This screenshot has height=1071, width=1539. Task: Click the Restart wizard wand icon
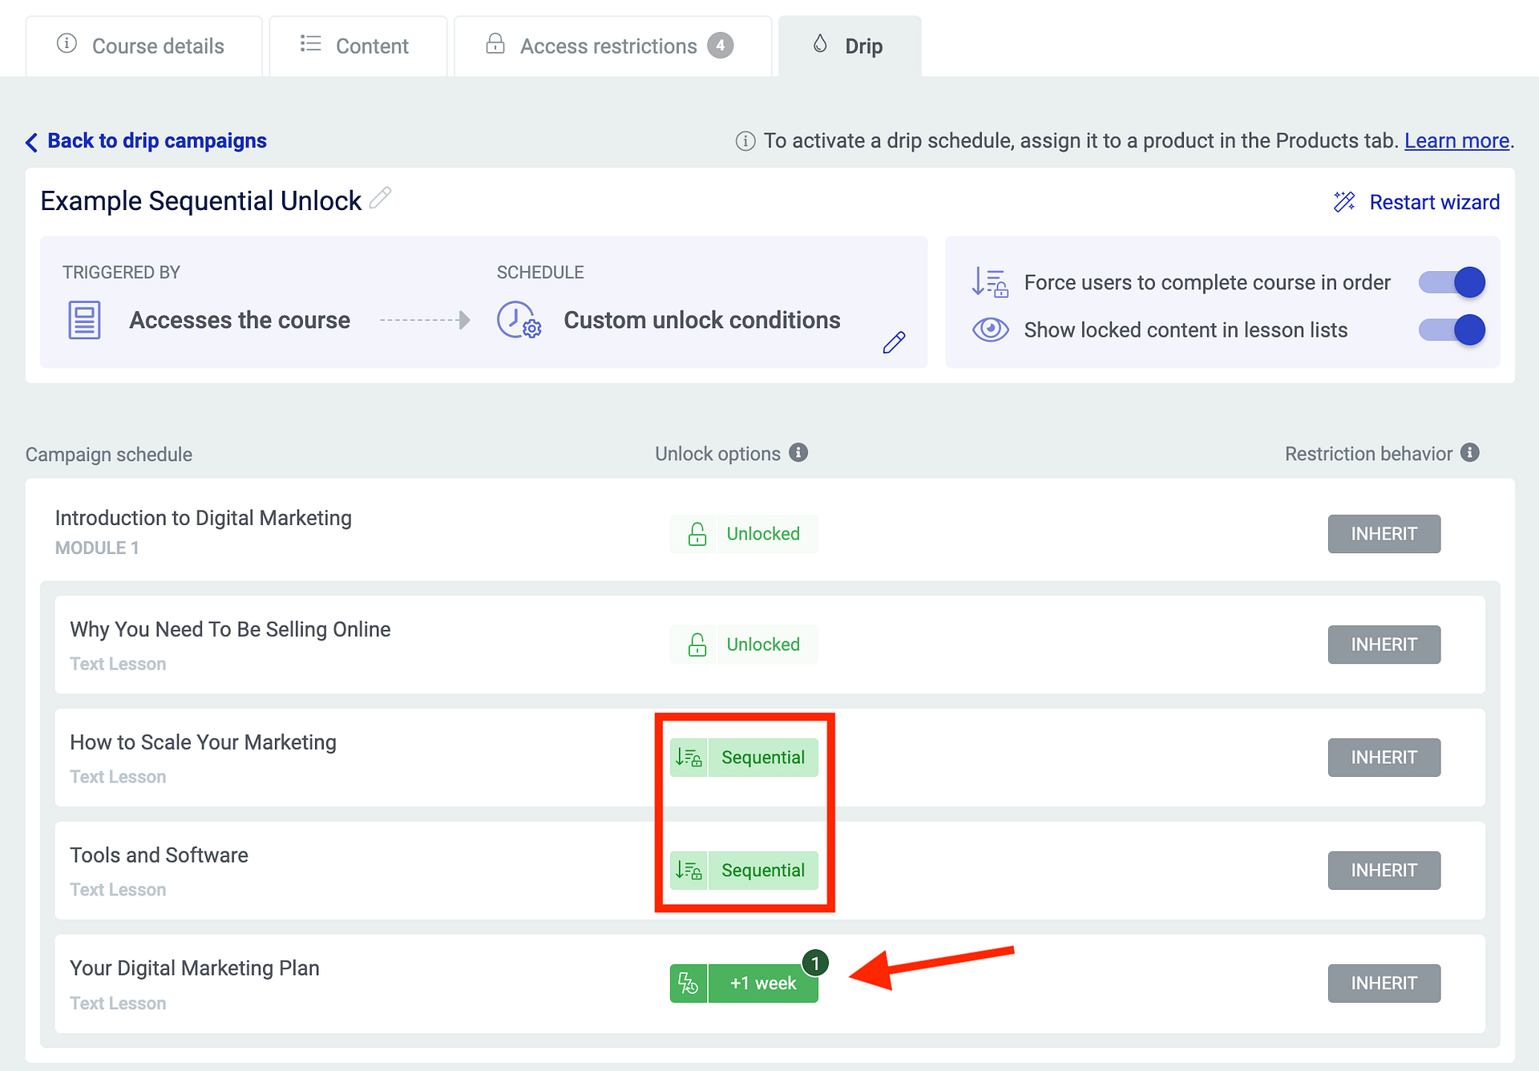pos(1344,202)
